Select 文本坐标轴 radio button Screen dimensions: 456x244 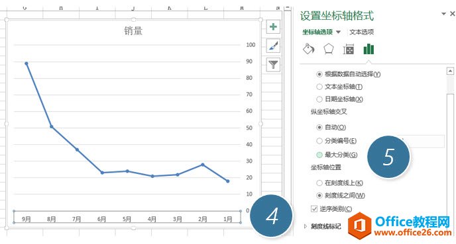point(319,87)
